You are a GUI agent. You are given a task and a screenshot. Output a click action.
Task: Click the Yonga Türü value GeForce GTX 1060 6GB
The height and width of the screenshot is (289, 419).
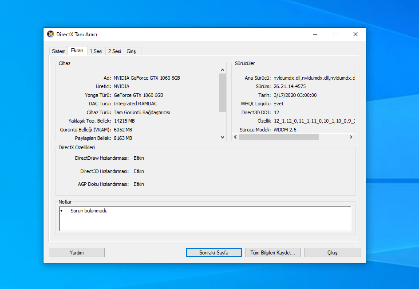click(x=138, y=95)
